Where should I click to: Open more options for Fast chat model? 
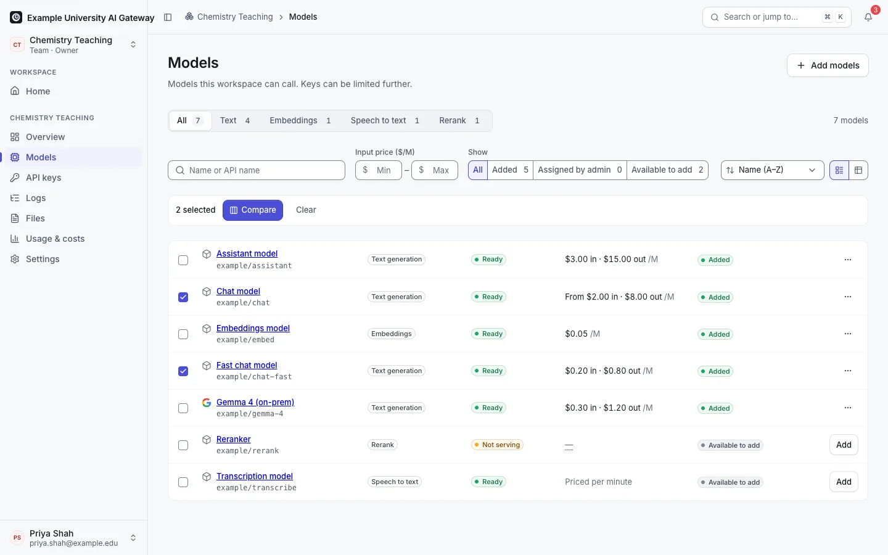848,371
